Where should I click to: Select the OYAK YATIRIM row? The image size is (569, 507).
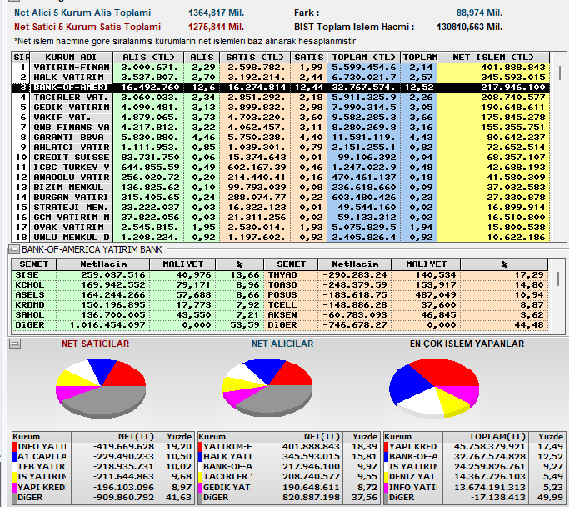tap(280, 228)
